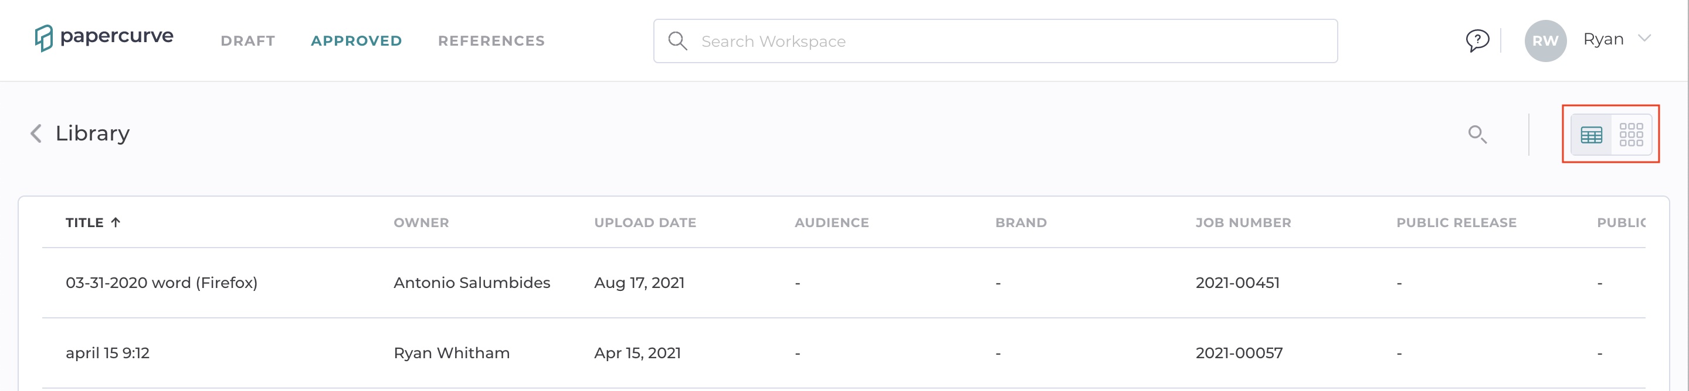Toggle Title sort ascending arrow

point(116,222)
